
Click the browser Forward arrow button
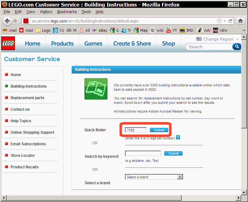coord(15,21)
